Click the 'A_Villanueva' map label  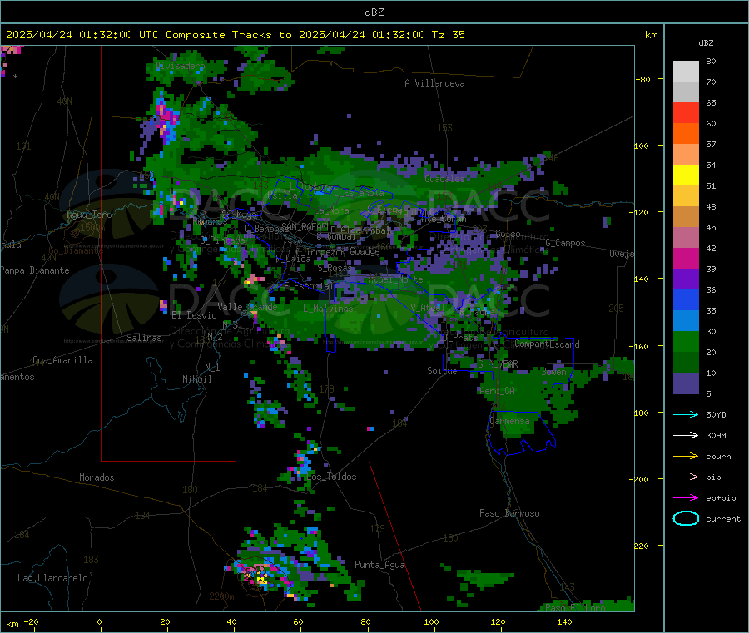pyautogui.click(x=434, y=83)
